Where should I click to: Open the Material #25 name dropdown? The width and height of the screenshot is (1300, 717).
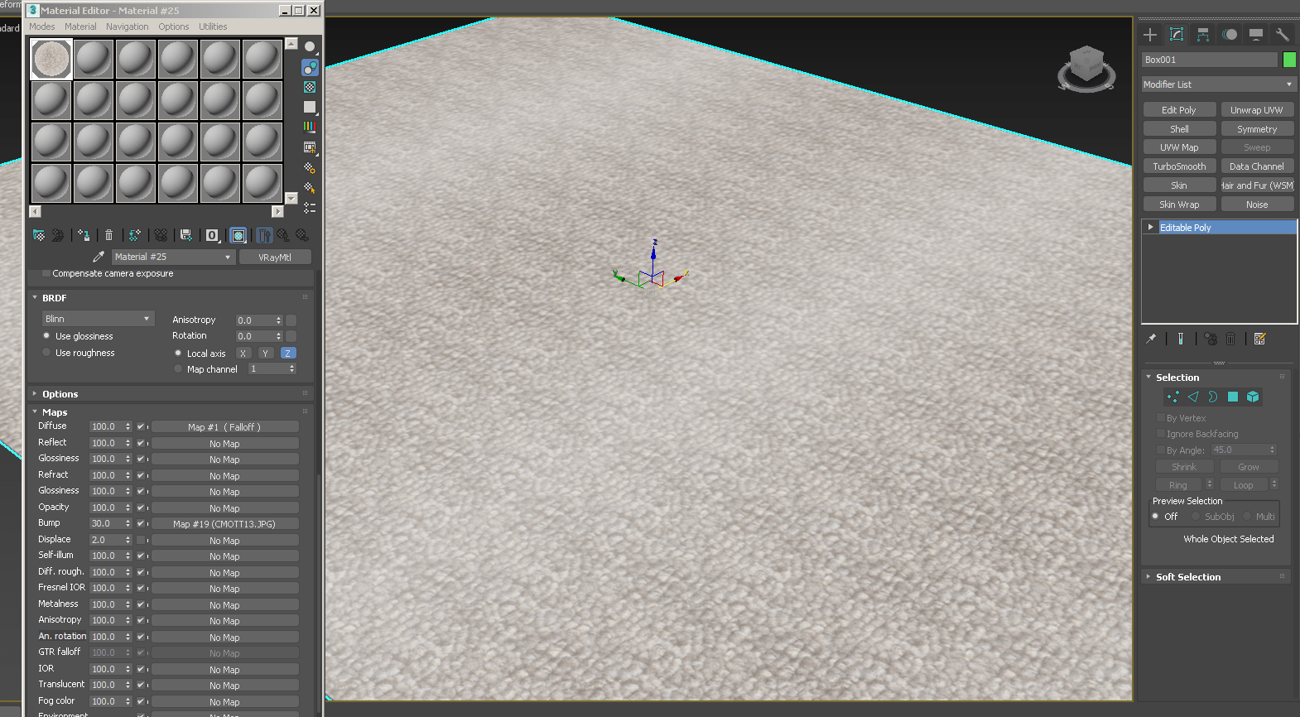coord(173,257)
